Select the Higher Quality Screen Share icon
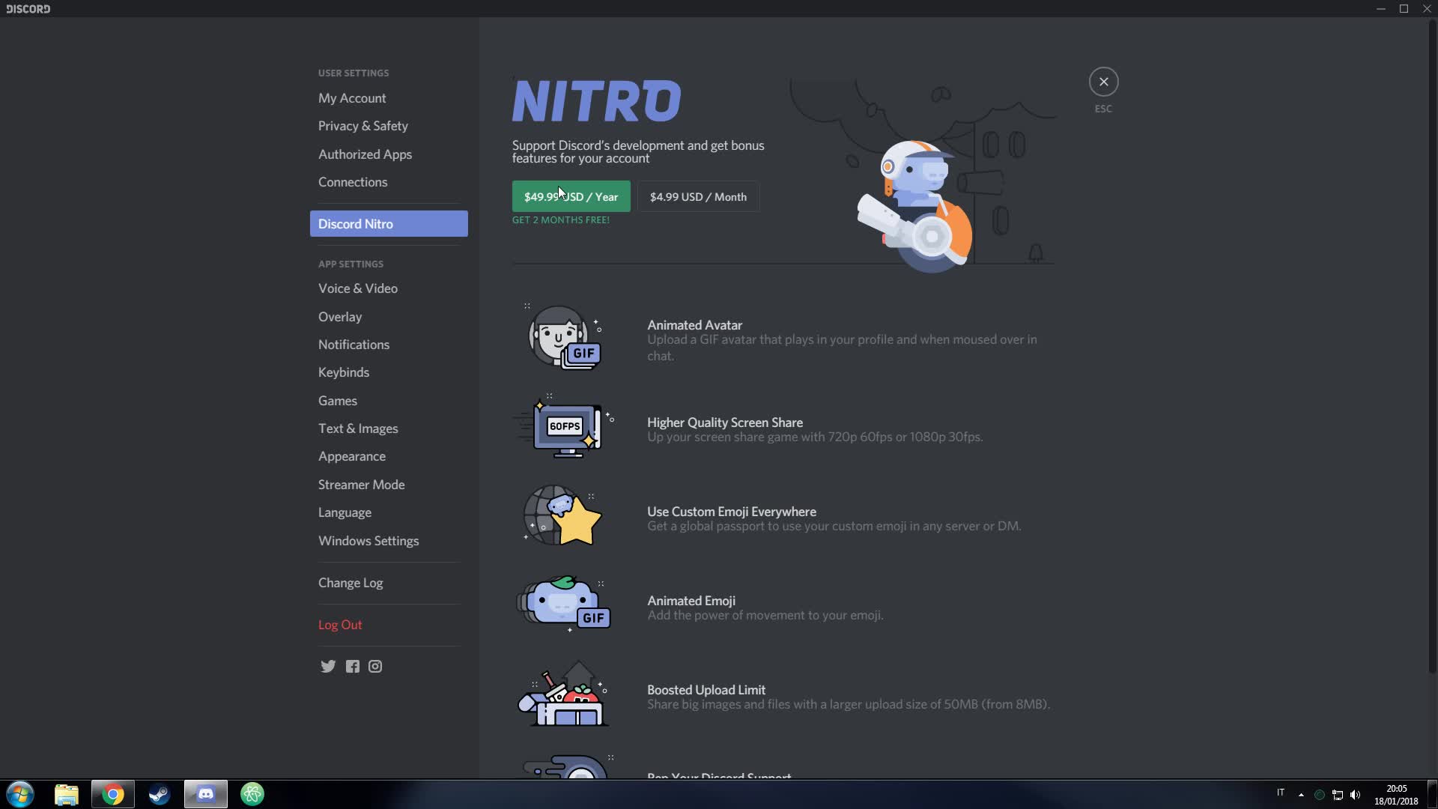The width and height of the screenshot is (1438, 809). 565,427
